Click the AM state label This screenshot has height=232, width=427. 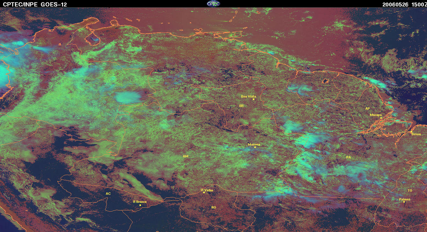tap(186, 156)
